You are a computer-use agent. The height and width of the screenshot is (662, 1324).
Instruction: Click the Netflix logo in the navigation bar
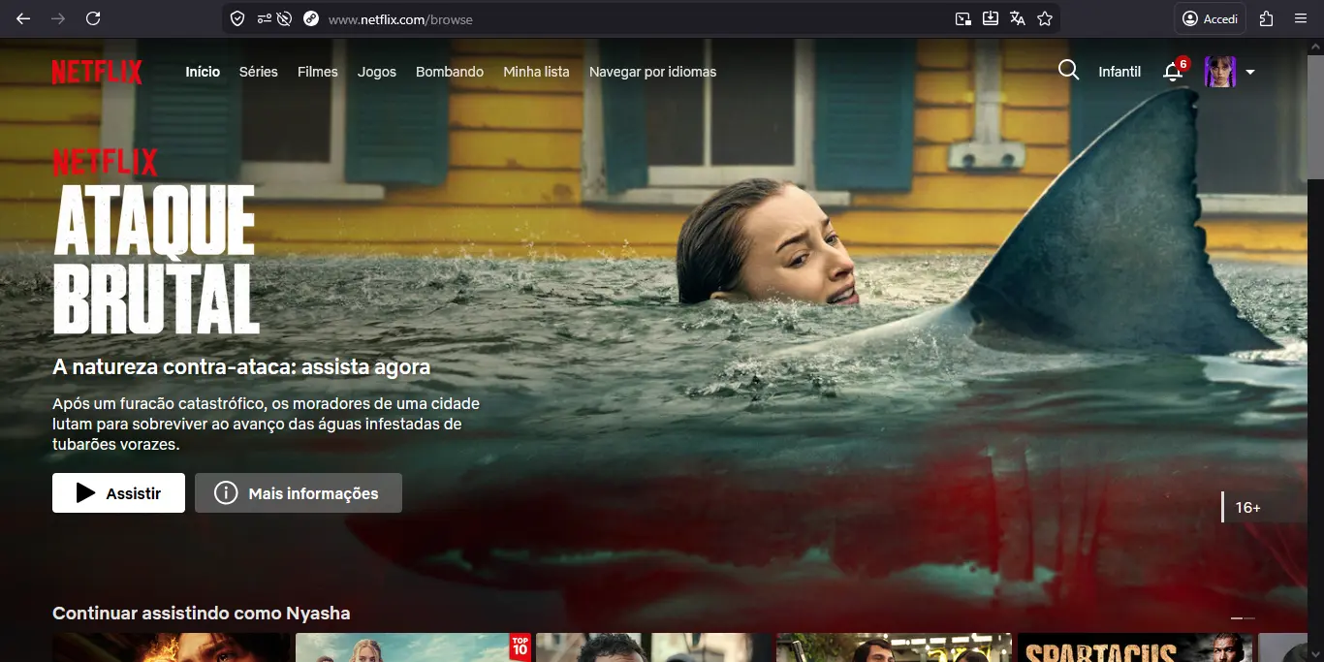point(97,72)
